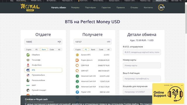Screen dimensions: 187x105
Task: Select the Промсвязьбанк icon
Action: tap(28, 75)
